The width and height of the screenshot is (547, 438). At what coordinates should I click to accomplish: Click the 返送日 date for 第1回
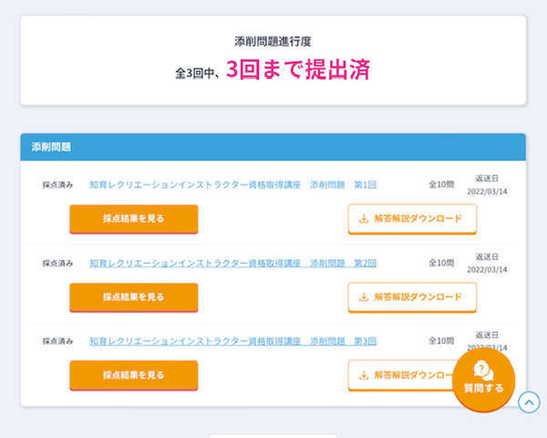click(x=487, y=192)
